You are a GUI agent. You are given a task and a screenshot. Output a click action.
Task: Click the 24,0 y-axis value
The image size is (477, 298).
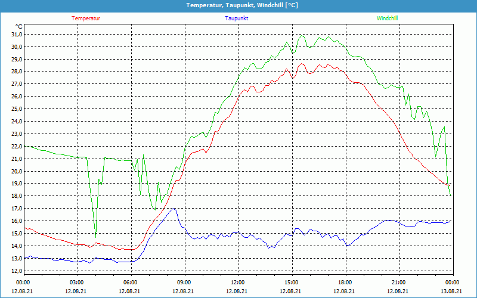tap(17, 122)
